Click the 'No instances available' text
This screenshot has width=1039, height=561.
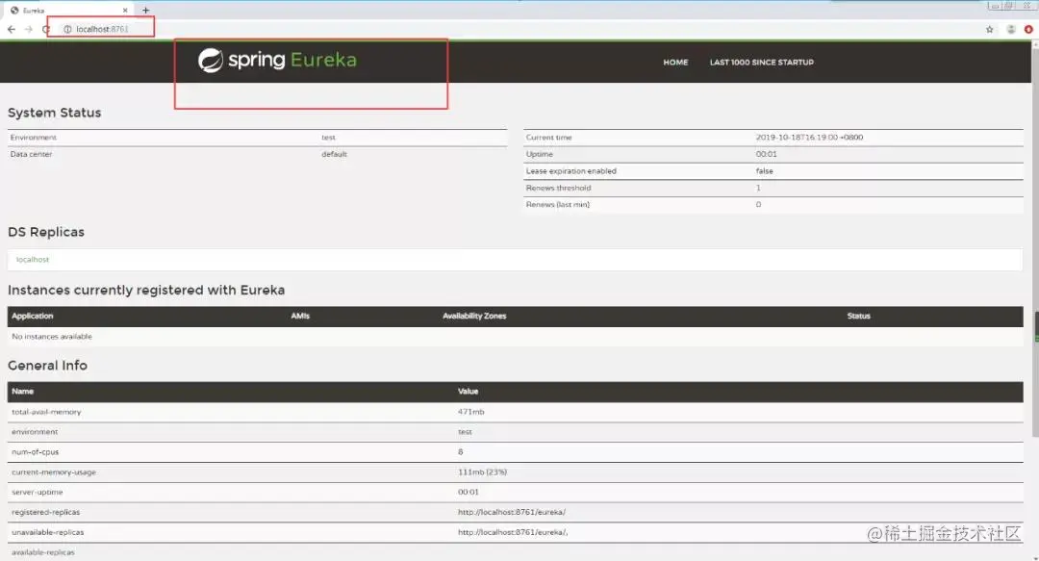52,337
